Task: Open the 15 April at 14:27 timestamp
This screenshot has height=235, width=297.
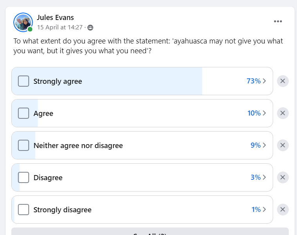Action: point(60,27)
